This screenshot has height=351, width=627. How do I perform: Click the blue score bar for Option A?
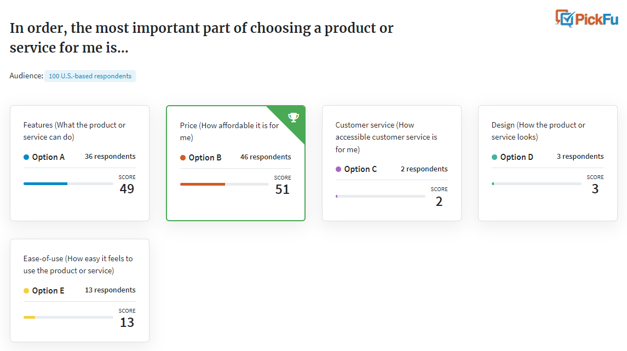tap(45, 184)
